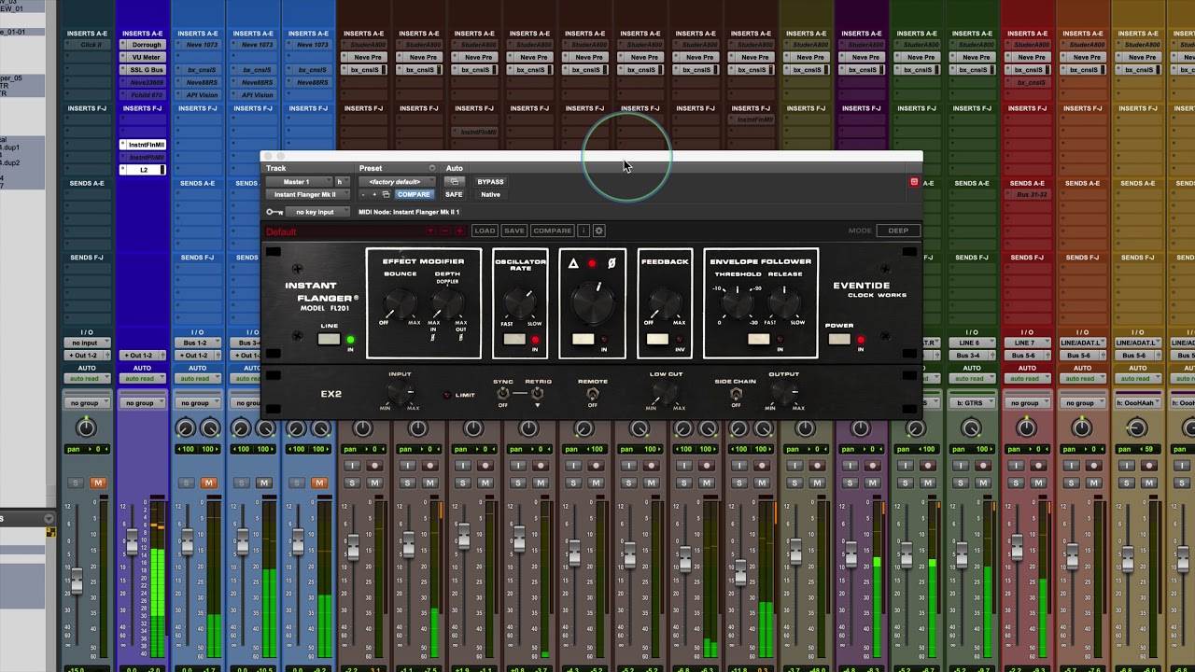The height and width of the screenshot is (672, 1195).
Task: Click the copy settings icon beside COMPARE
Action: (386, 194)
